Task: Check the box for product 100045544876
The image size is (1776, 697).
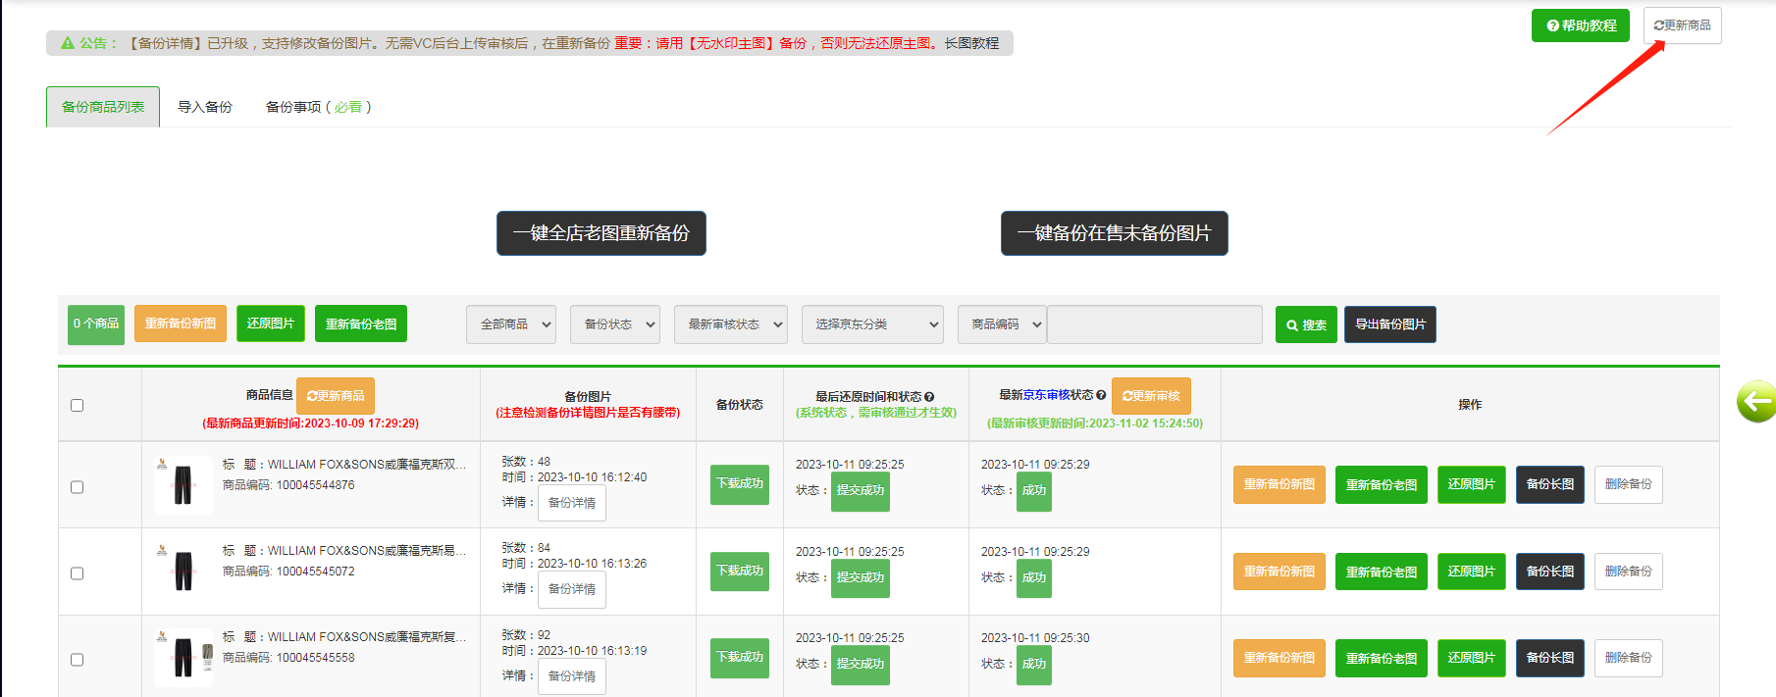Action: tap(78, 487)
